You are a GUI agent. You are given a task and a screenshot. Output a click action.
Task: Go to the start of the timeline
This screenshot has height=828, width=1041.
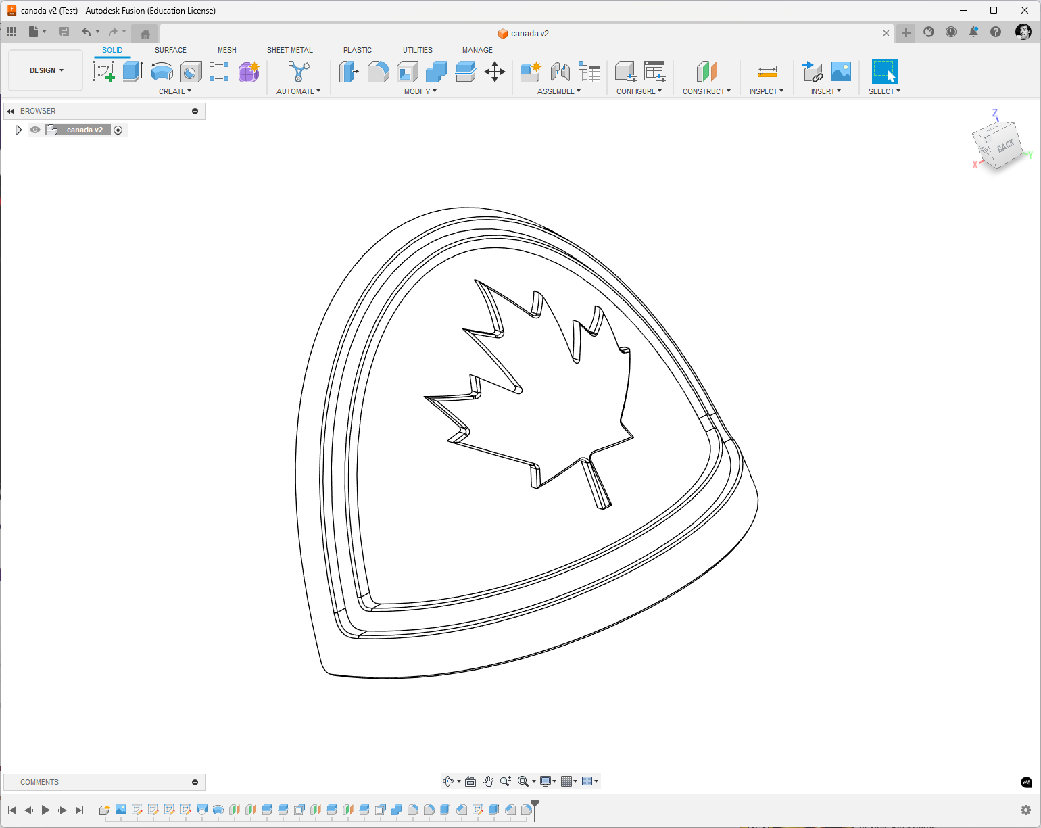(12, 810)
